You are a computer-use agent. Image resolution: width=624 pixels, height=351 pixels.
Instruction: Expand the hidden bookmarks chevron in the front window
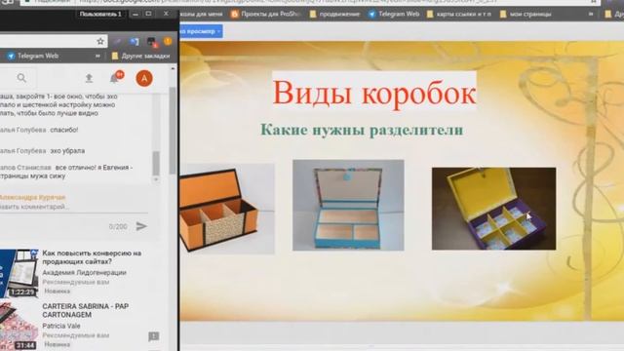(x=97, y=57)
